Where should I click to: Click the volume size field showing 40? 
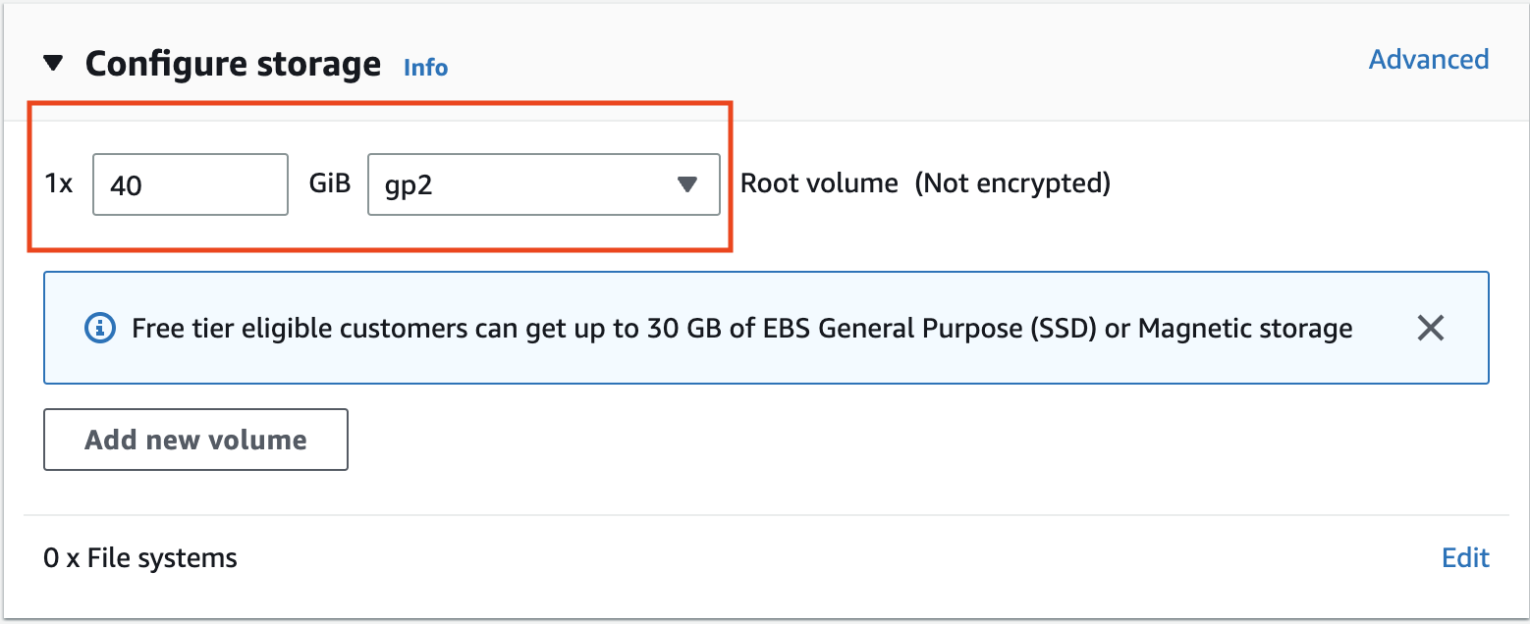tap(190, 184)
